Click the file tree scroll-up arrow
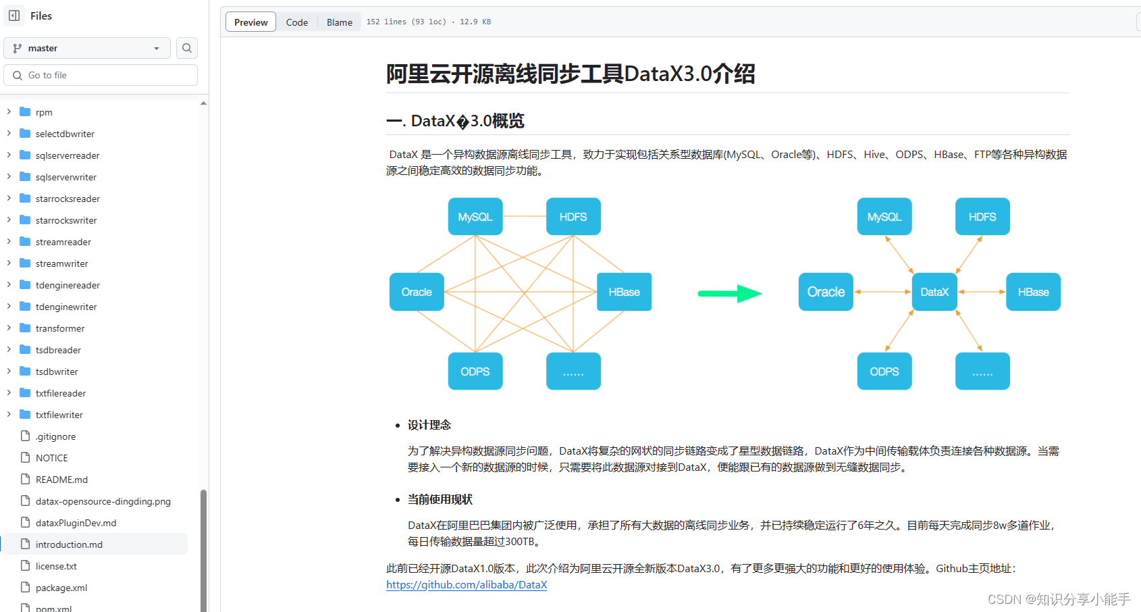Screen dimensions: 1141x612 pos(203,103)
